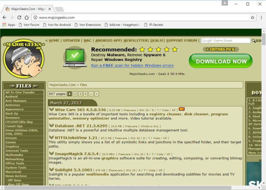
Task: Click the search magnifier icon
Action: [254, 41]
